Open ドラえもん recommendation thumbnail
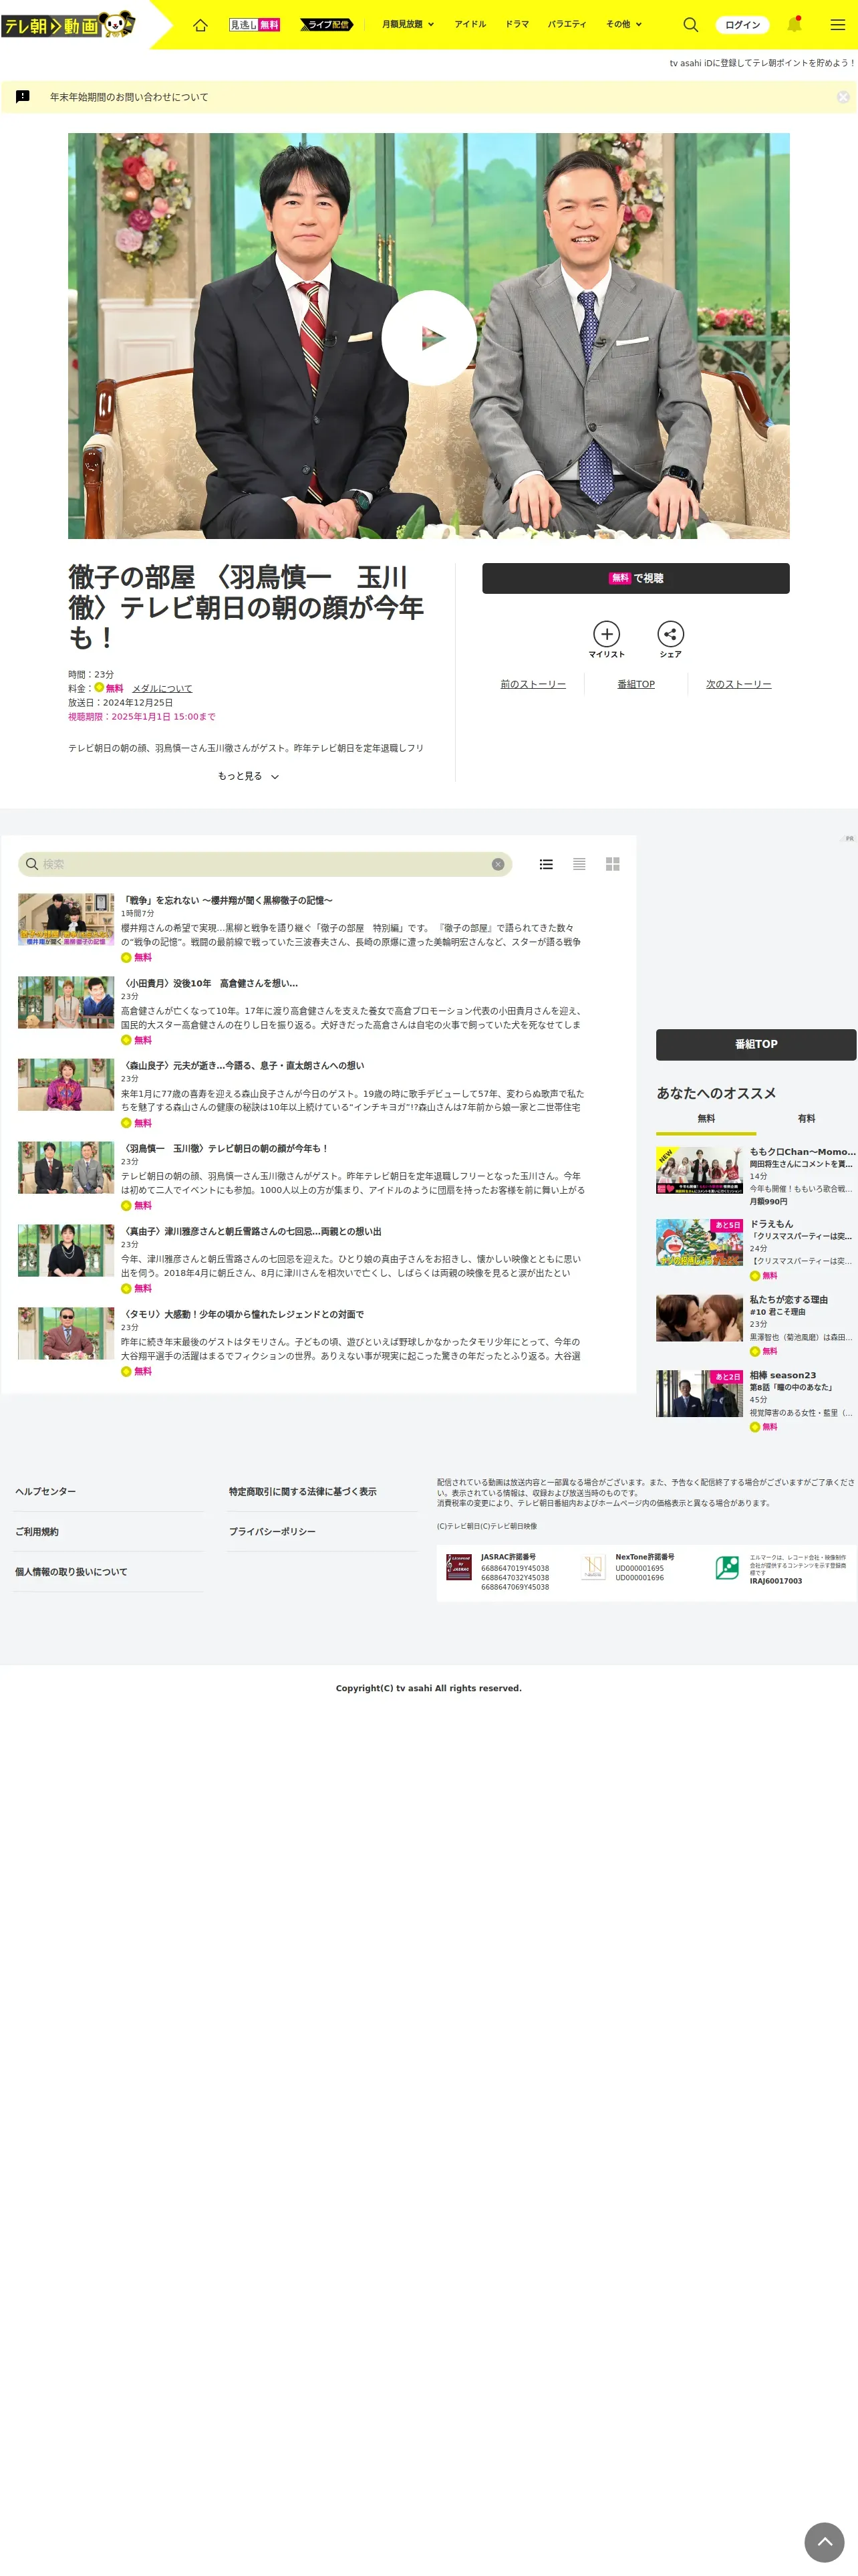858x2576 pixels. (699, 1243)
